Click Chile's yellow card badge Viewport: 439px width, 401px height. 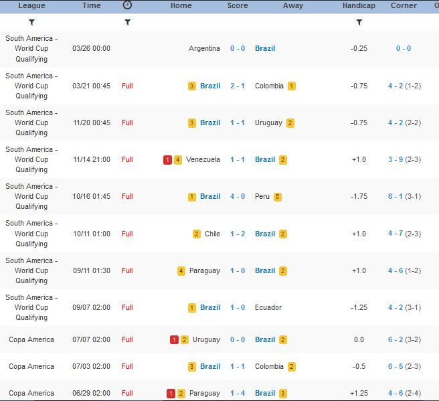196,234
